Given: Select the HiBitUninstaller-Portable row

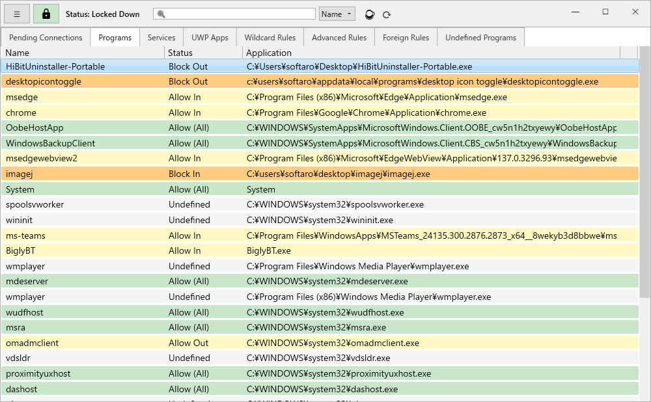Looking at the screenshot, I should 320,66.
